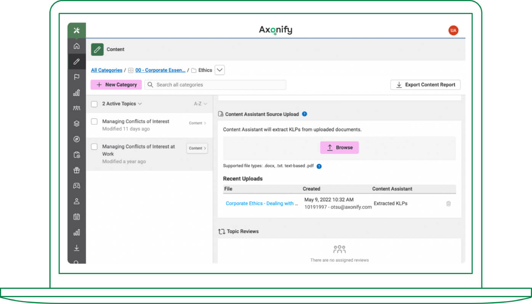Click the There are no assigned reviews message

(340, 260)
